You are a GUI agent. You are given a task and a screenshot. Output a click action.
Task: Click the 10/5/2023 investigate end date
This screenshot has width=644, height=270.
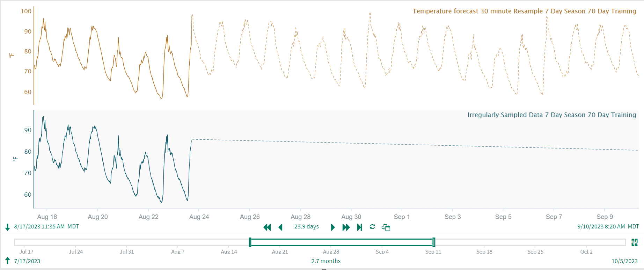click(624, 261)
